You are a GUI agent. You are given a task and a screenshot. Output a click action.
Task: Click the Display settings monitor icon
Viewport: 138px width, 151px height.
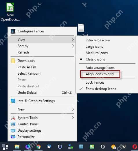[13, 130]
